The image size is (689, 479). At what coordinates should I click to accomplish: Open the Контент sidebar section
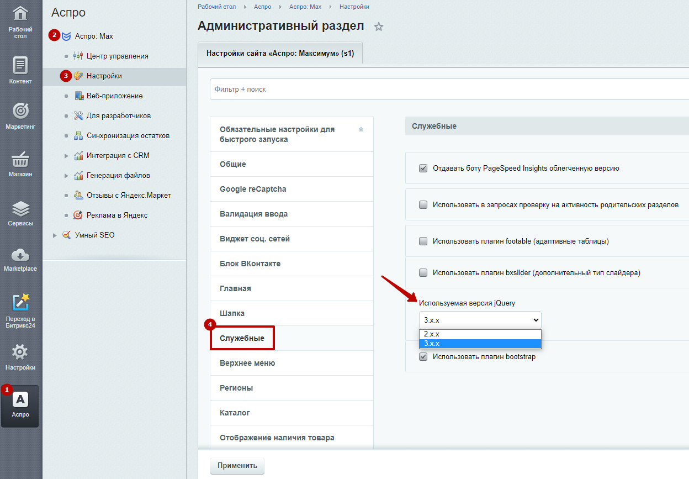(x=20, y=70)
